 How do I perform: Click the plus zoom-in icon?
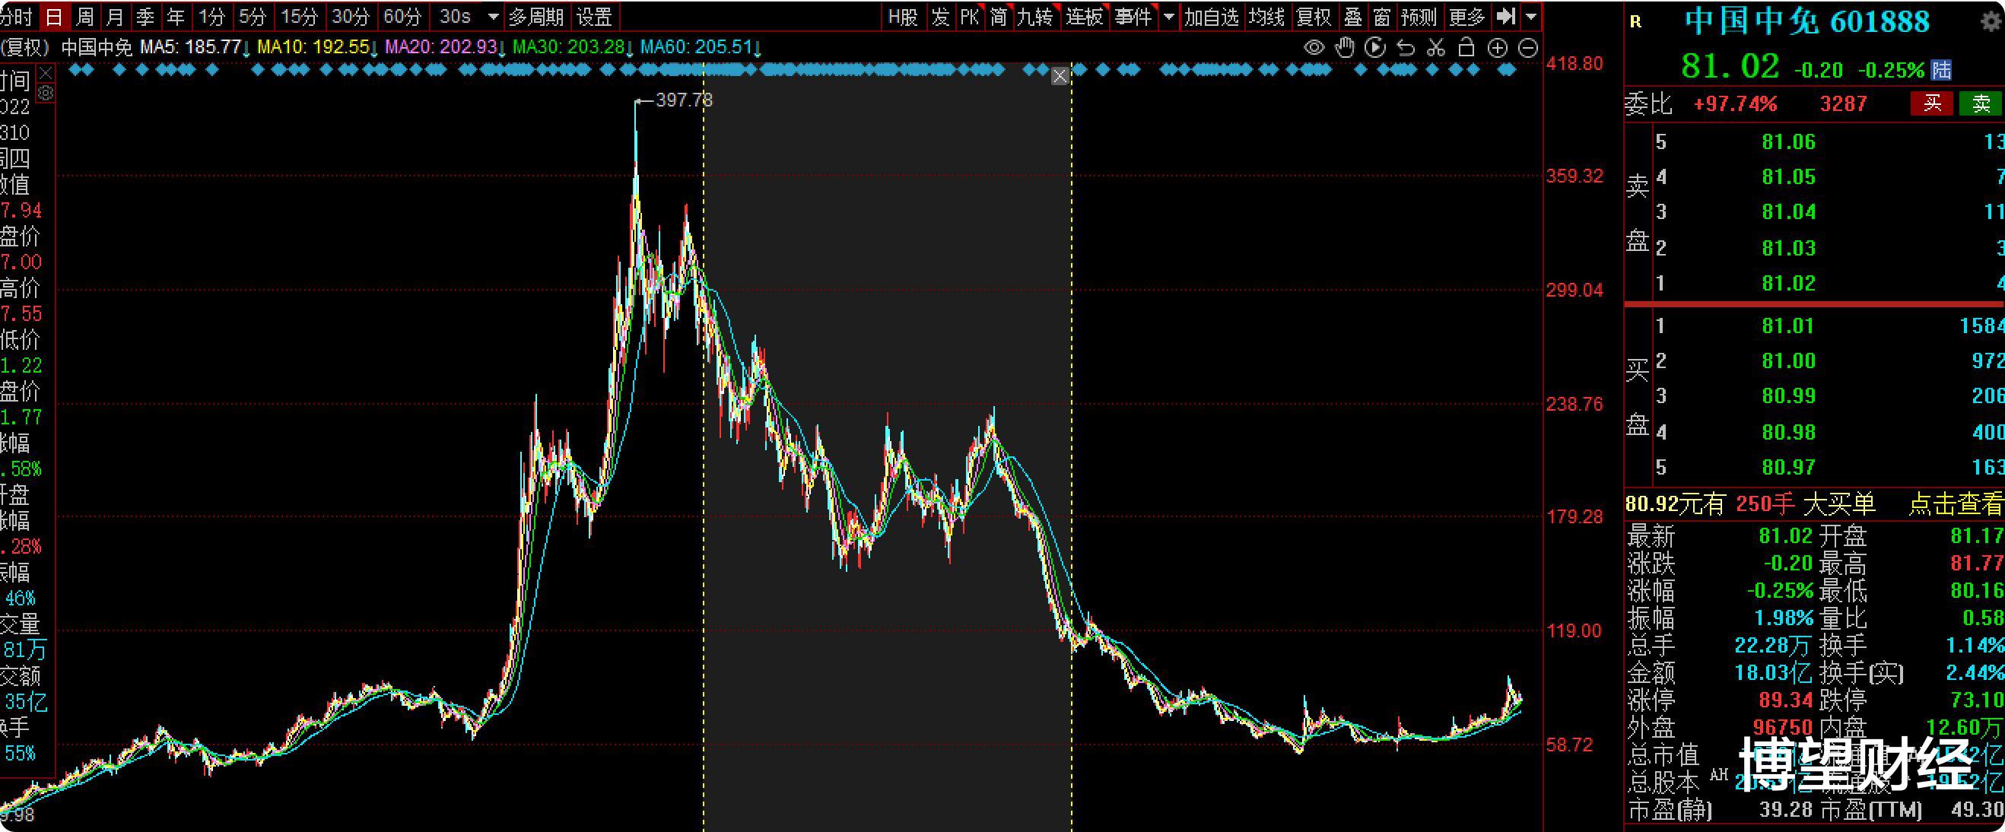click(1498, 48)
